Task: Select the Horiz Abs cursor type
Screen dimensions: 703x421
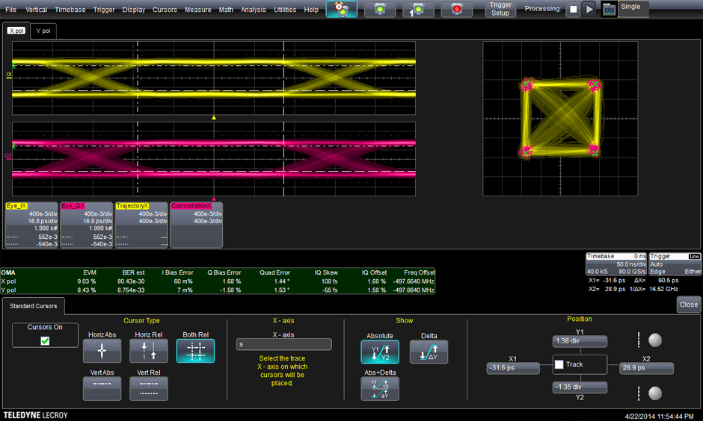Action: pos(102,351)
